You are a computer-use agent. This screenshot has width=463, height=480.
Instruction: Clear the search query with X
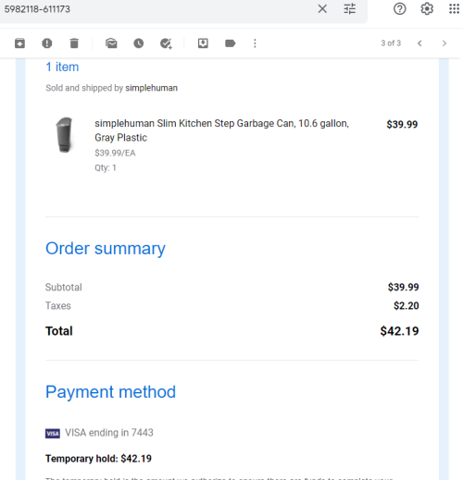[322, 8]
